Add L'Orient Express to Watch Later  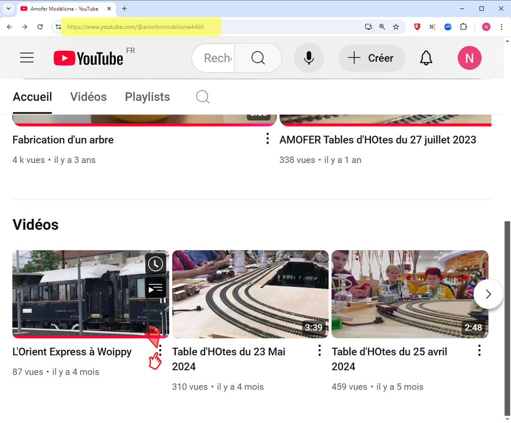click(x=156, y=264)
